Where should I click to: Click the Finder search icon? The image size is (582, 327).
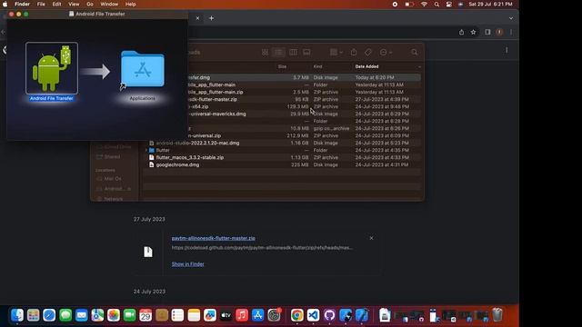pyautogui.click(x=415, y=53)
